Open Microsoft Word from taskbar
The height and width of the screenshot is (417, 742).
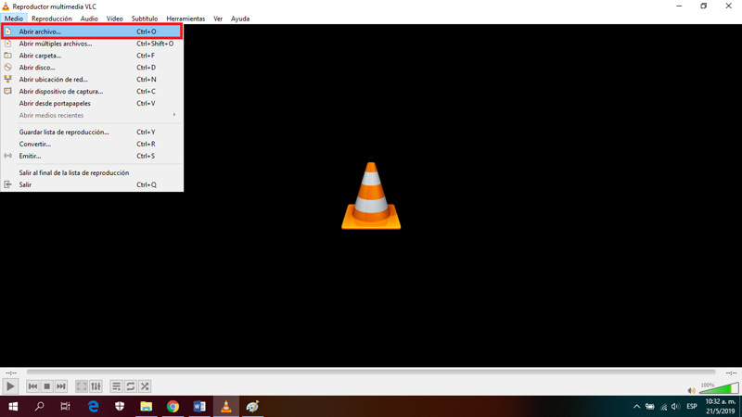tap(199, 407)
